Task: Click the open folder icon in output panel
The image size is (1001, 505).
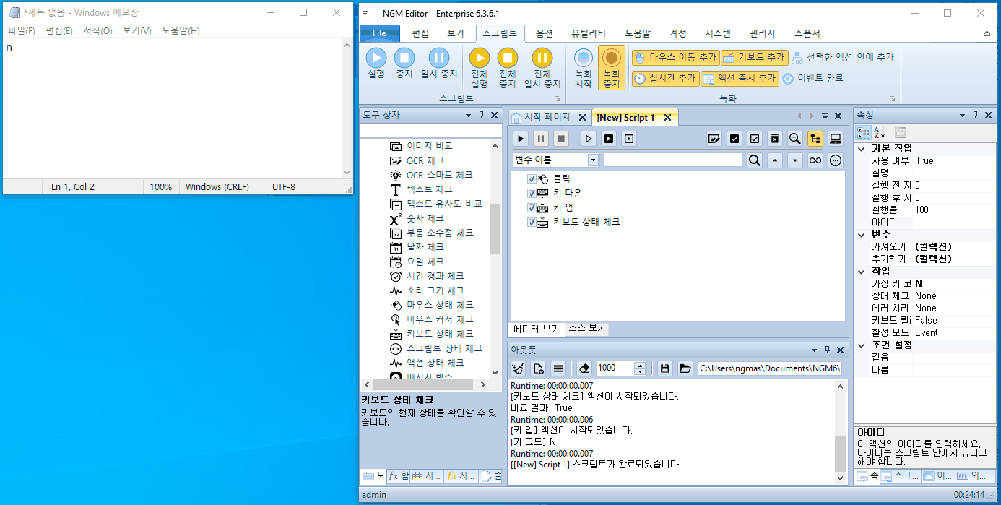Action: [x=685, y=368]
